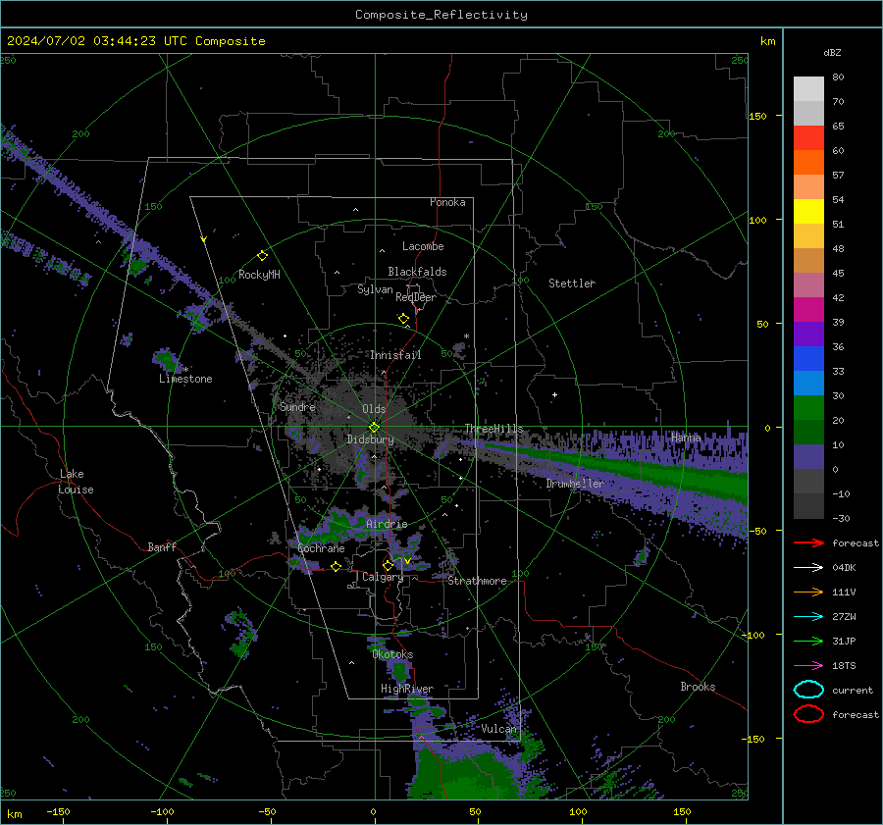
Task: Click the Sylvan label
Action: [375, 289]
